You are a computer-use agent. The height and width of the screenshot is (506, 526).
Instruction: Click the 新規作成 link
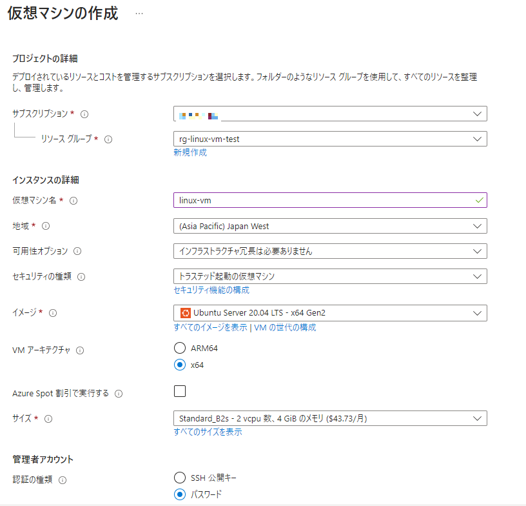(x=189, y=152)
